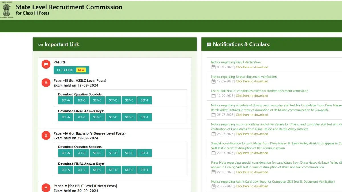342x192 pixels.
Task: Click the download icon beside Paper-V
Action: coord(46,188)
